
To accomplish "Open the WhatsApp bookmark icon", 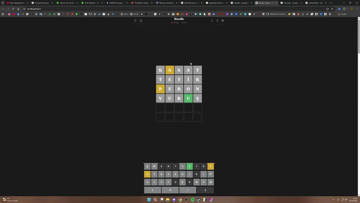I will [49, 14].
